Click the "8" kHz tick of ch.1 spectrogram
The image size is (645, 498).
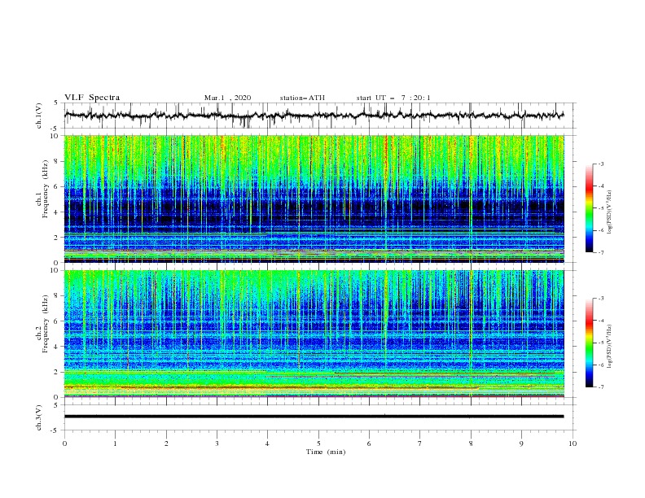56,161
